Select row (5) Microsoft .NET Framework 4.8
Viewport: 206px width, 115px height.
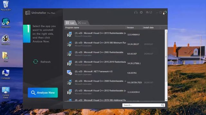coord(115,73)
